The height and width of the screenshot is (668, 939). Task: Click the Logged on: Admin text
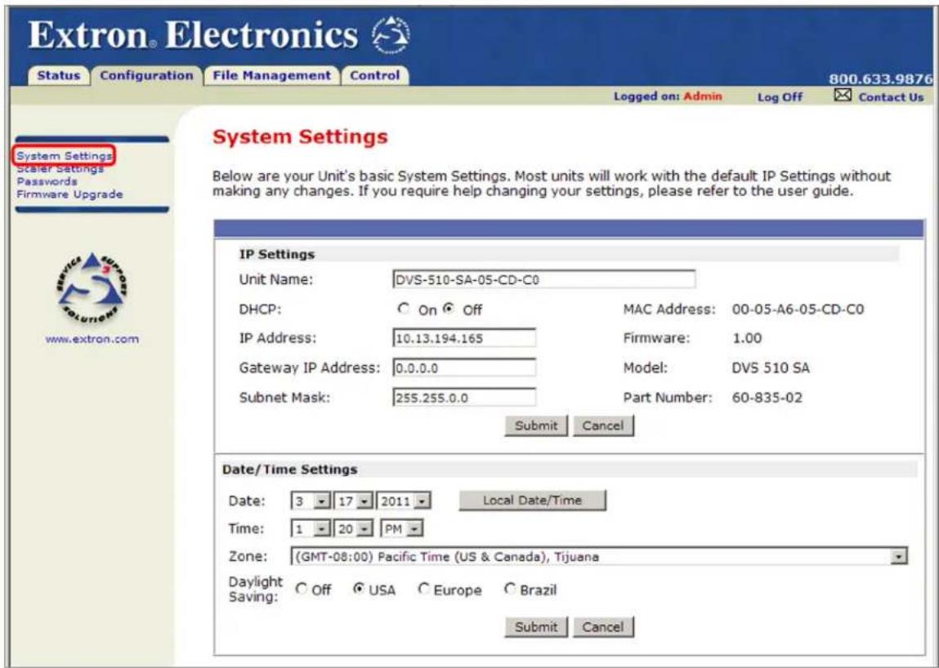(668, 96)
